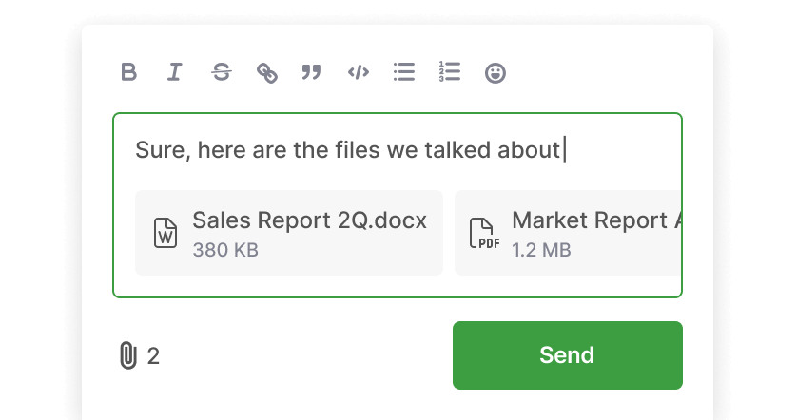Insert a hyperlink
Screen dimensions: 797x420
click(267, 72)
